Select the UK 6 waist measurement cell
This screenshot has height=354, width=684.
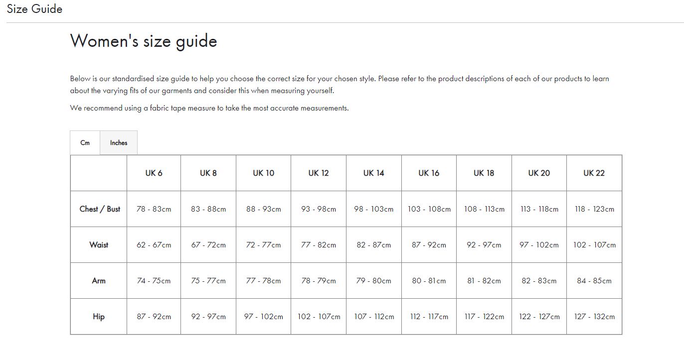154,245
